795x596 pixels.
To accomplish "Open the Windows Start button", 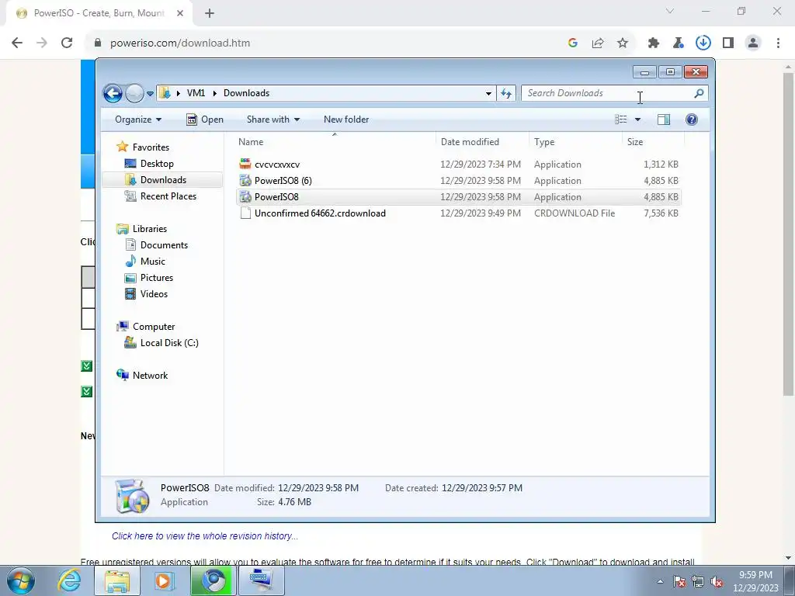I will [x=21, y=580].
